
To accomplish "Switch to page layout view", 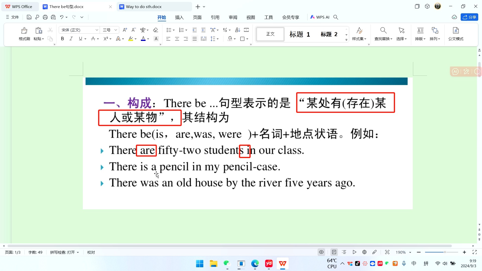I will [x=334, y=252].
